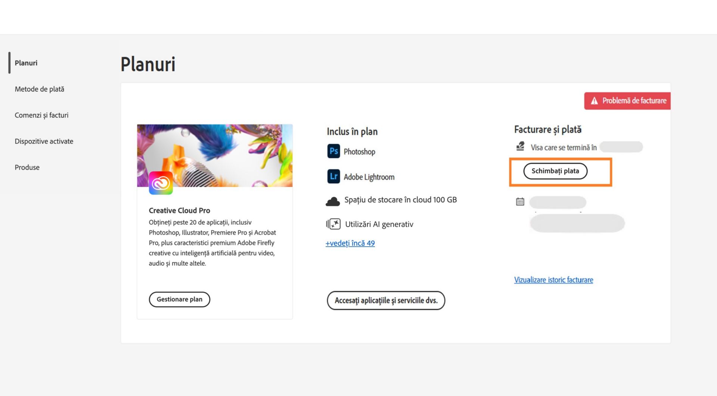Click the Creative Cloud logo icon

tap(161, 183)
